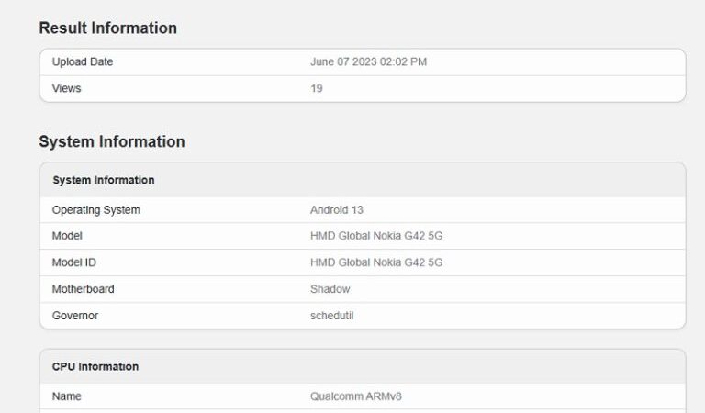Select the Shadow motherboard value
705x413 pixels.
330,290
